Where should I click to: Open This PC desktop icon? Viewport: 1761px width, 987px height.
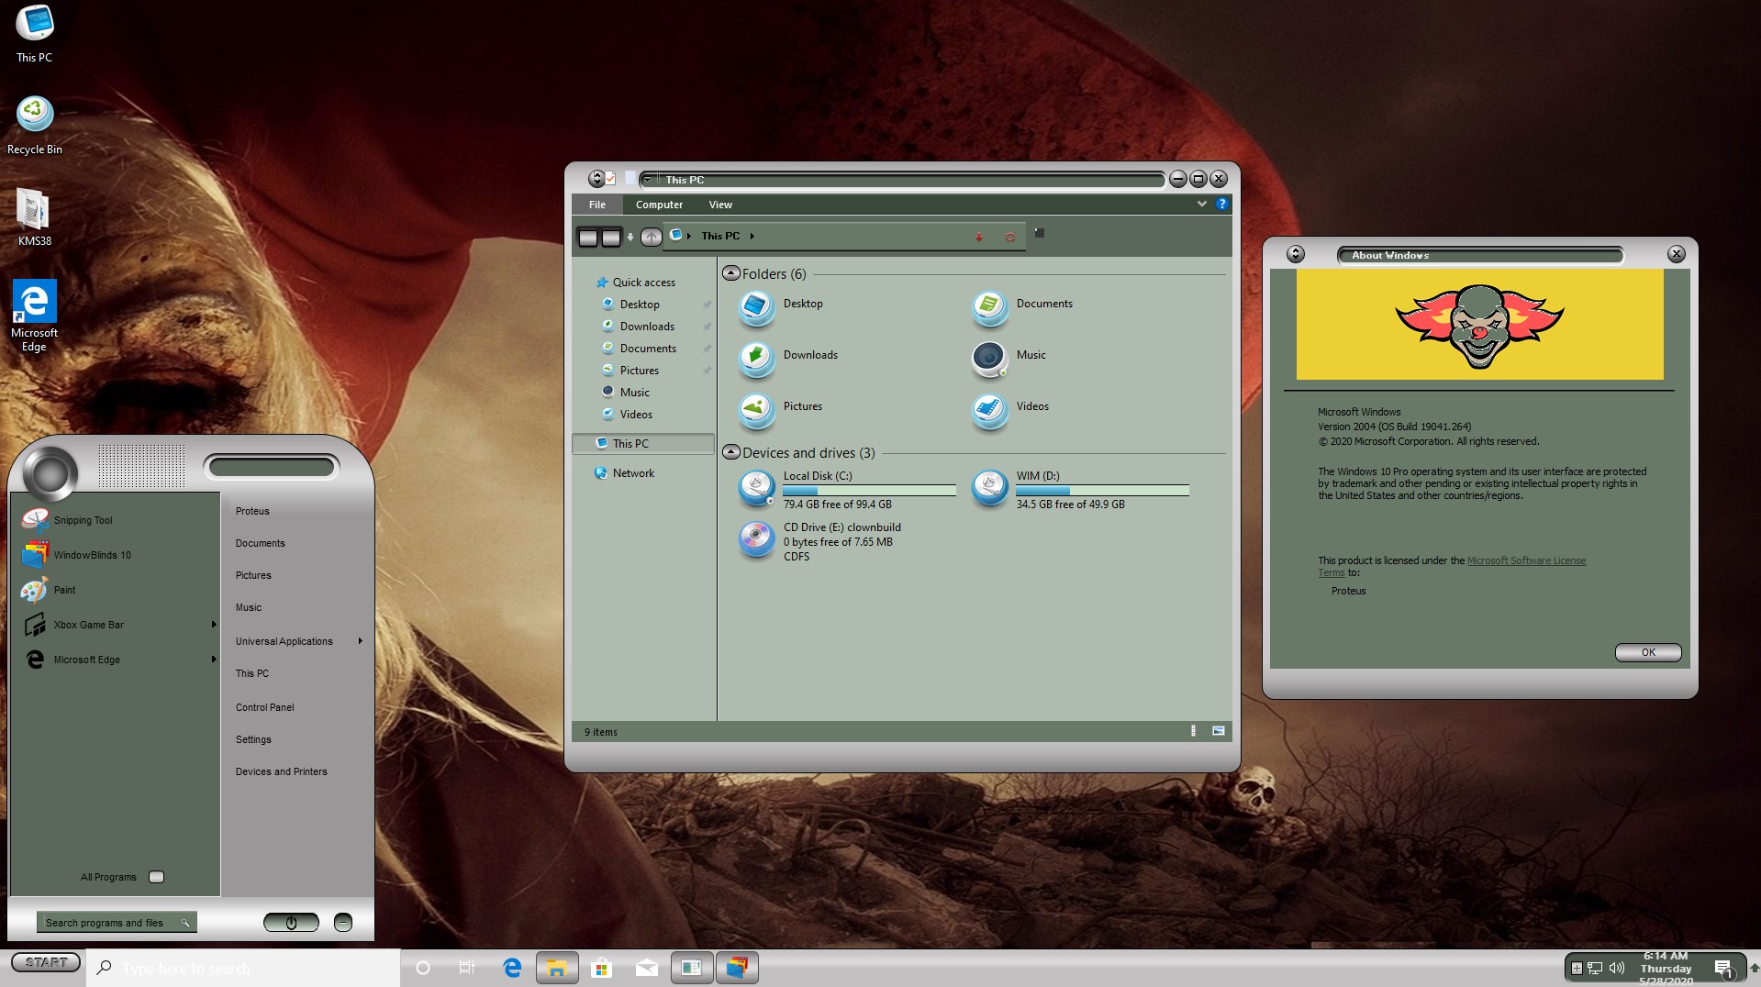tap(35, 35)
